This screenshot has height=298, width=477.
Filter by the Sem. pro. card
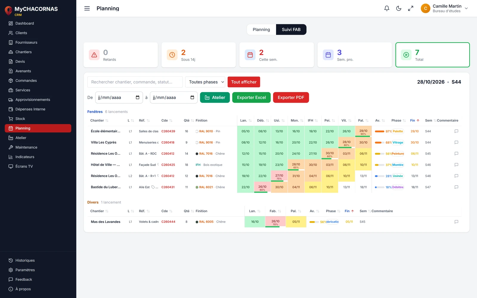coord(355,55)
